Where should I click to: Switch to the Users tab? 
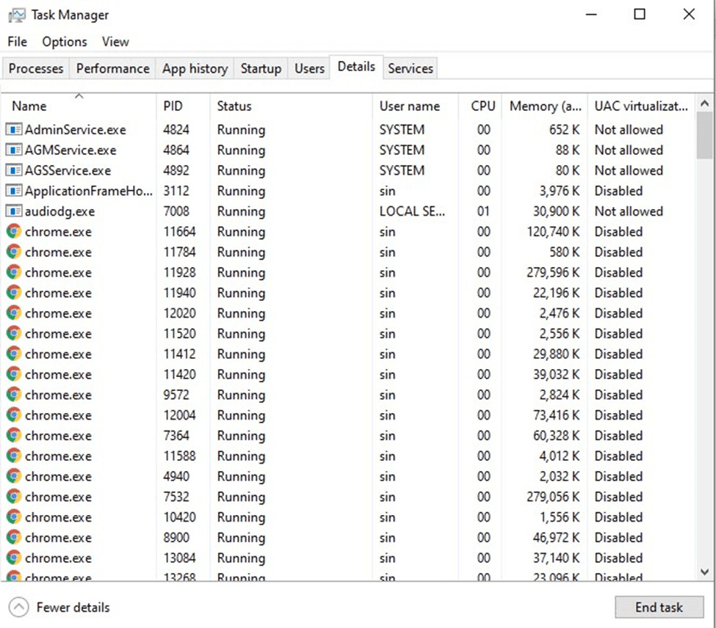click(309, 68)
